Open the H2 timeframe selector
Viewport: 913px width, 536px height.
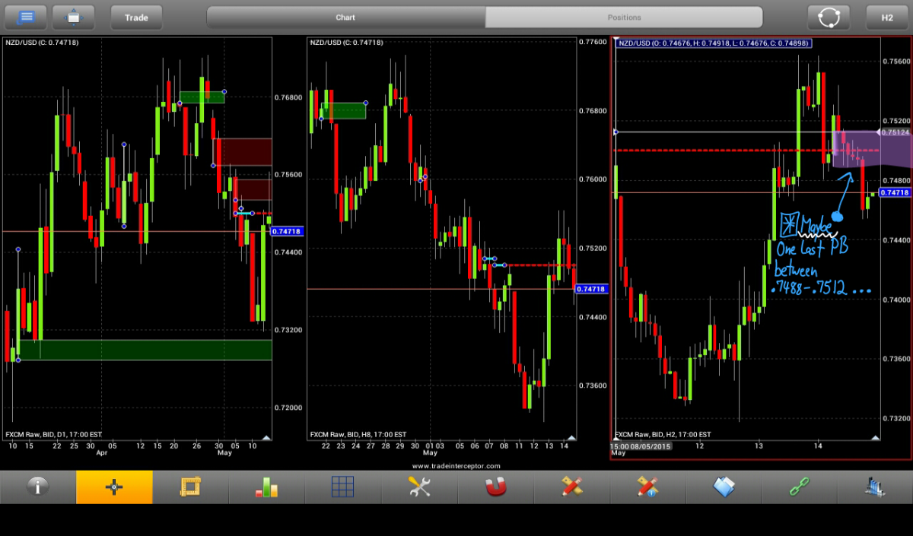click(x=887, y=17)
